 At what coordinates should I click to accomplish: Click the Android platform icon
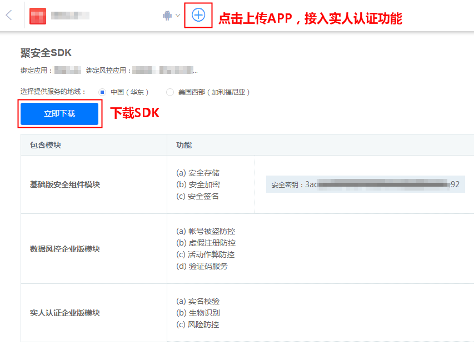tap(167, 16)
